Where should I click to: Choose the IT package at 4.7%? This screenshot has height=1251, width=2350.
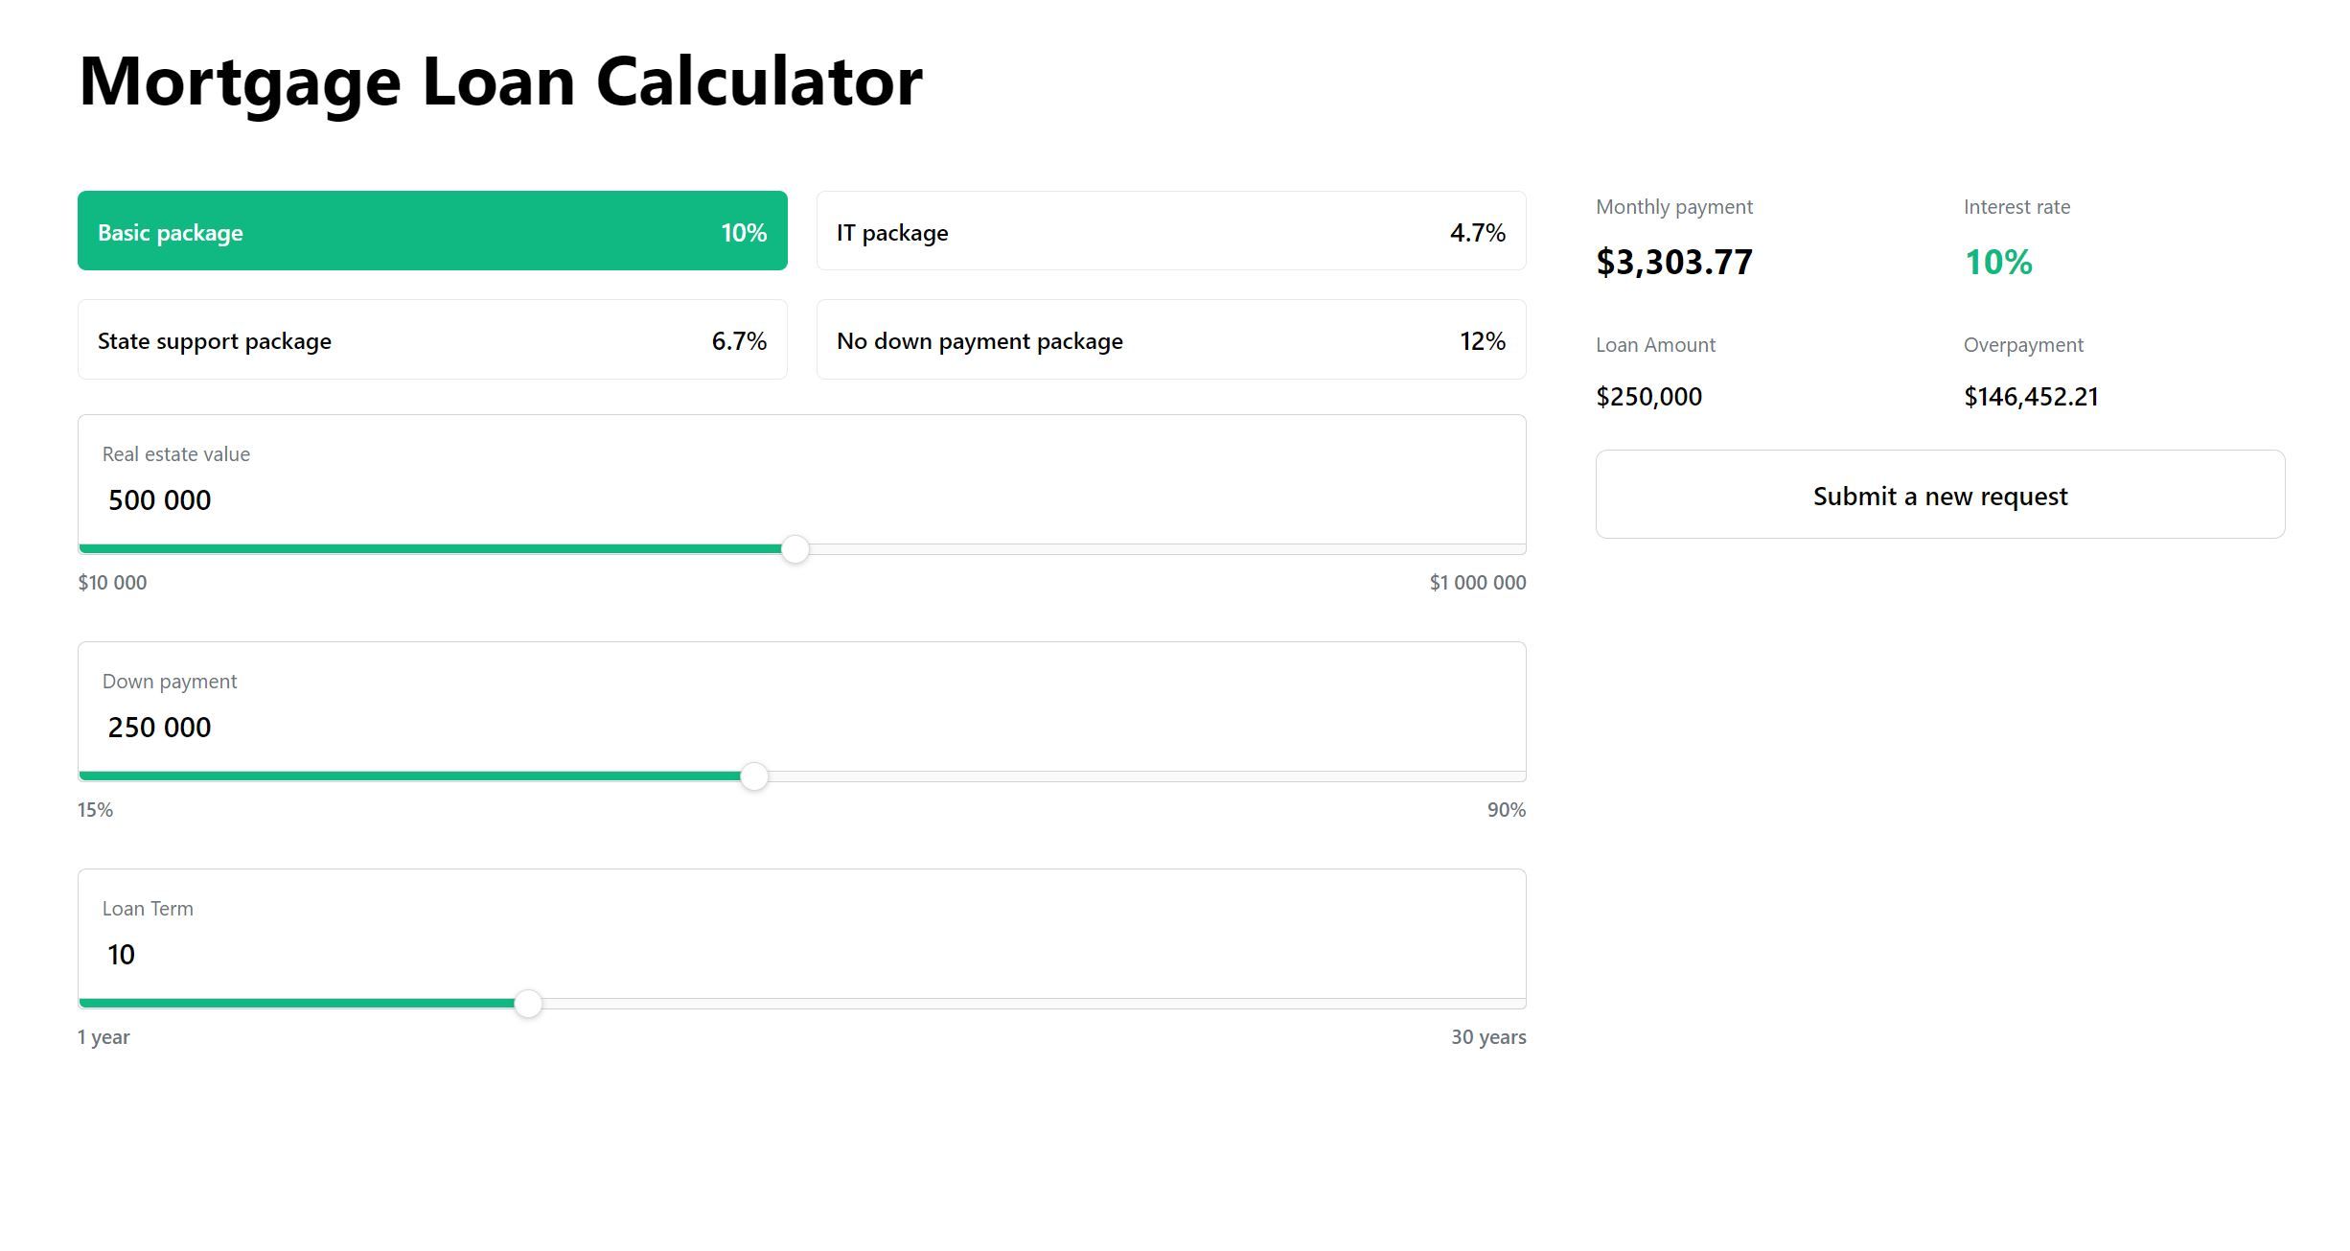[1171, 231]
